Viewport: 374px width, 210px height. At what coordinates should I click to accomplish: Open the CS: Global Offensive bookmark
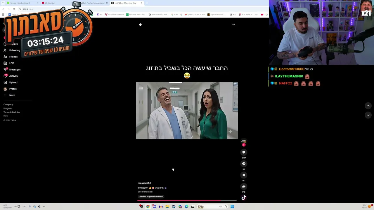115,15
